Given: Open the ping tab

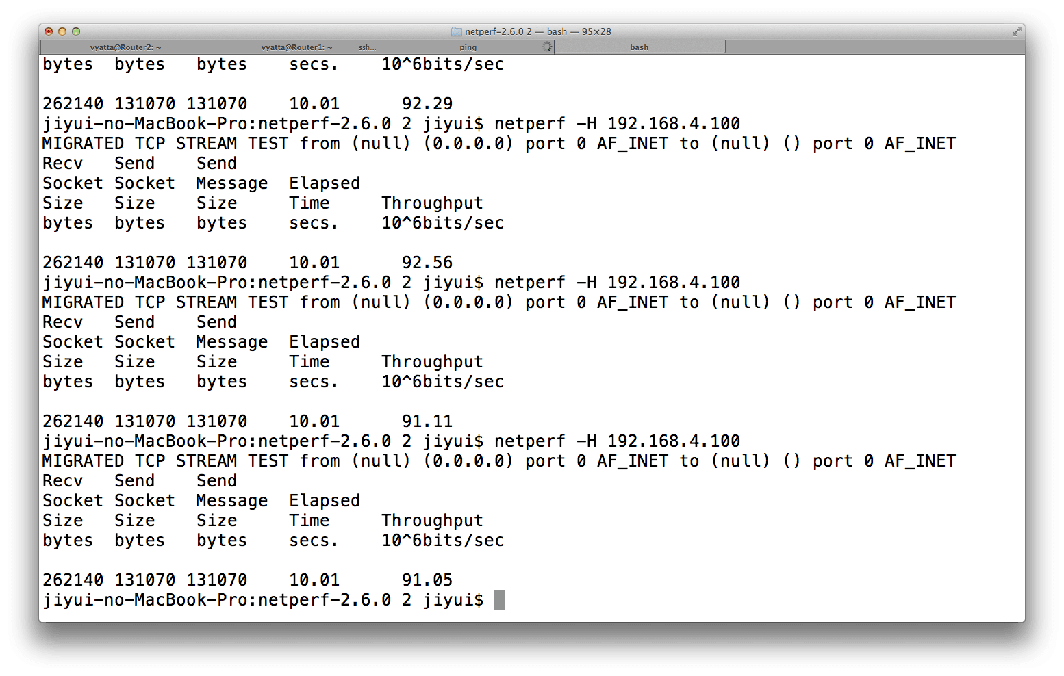Looking at the screenshot, I should click(x=468, y=47).
